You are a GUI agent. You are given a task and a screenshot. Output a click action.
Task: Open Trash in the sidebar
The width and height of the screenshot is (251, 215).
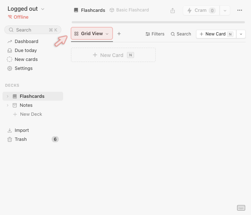pos(21,139)
